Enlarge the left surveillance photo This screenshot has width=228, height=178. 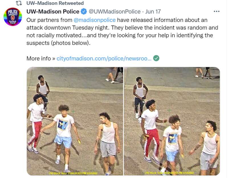[75, 121]
